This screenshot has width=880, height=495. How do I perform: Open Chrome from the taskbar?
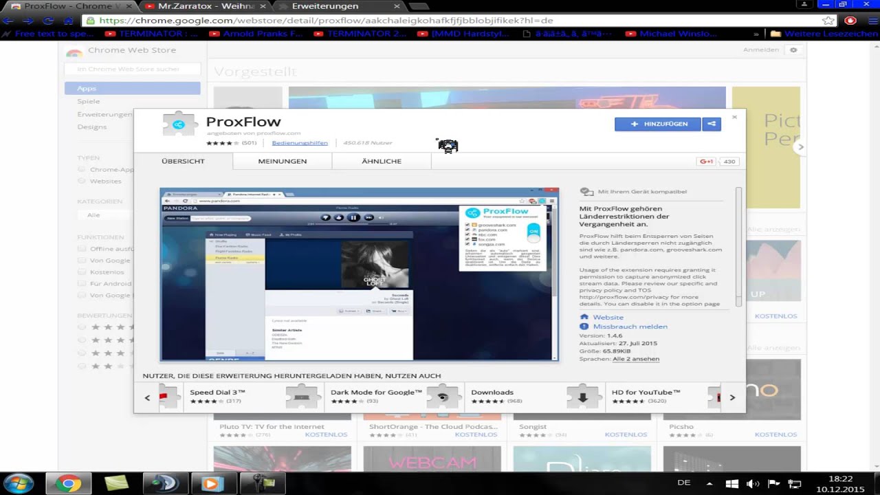(68, 483)
